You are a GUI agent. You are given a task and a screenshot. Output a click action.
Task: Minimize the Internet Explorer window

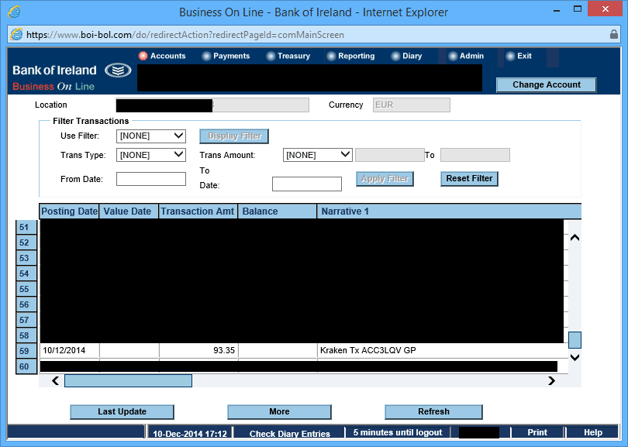pyautogui.click(x=557, y=9)
